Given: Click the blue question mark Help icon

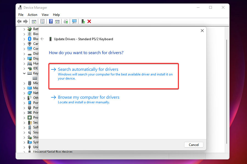Looking at the screenshot, I should (x=51, y=21).
